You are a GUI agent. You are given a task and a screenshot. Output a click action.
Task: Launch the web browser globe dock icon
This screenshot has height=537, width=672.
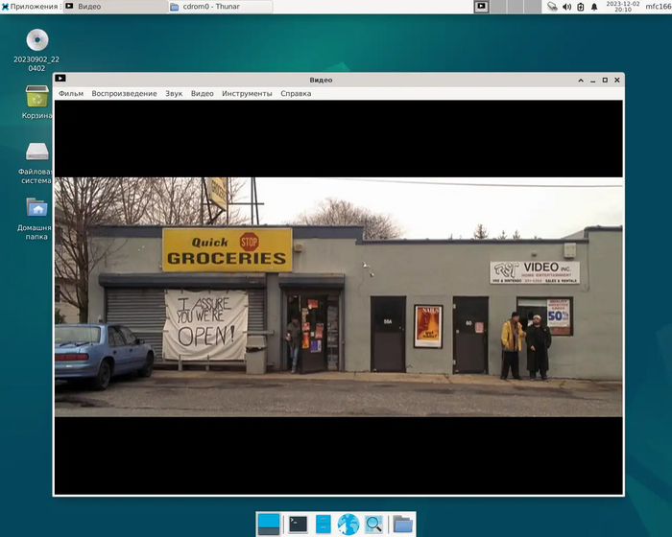coord(348,525)
